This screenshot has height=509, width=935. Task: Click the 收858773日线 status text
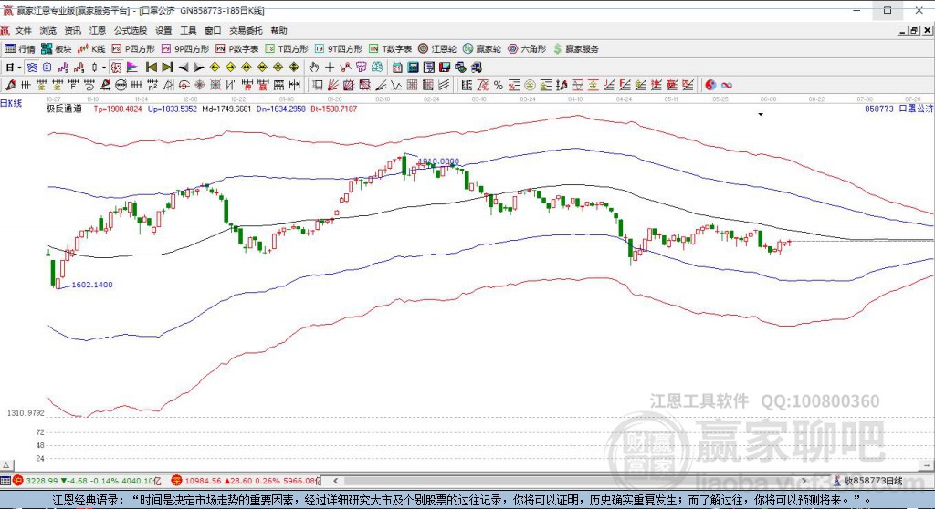[x=873, y=481]
